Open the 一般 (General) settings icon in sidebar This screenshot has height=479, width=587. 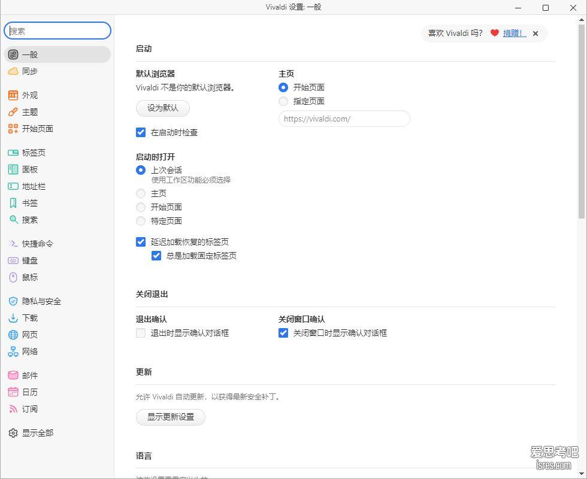tap(13, 54)
